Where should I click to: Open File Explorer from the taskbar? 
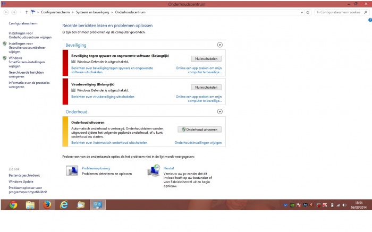(x=30, y=205)
